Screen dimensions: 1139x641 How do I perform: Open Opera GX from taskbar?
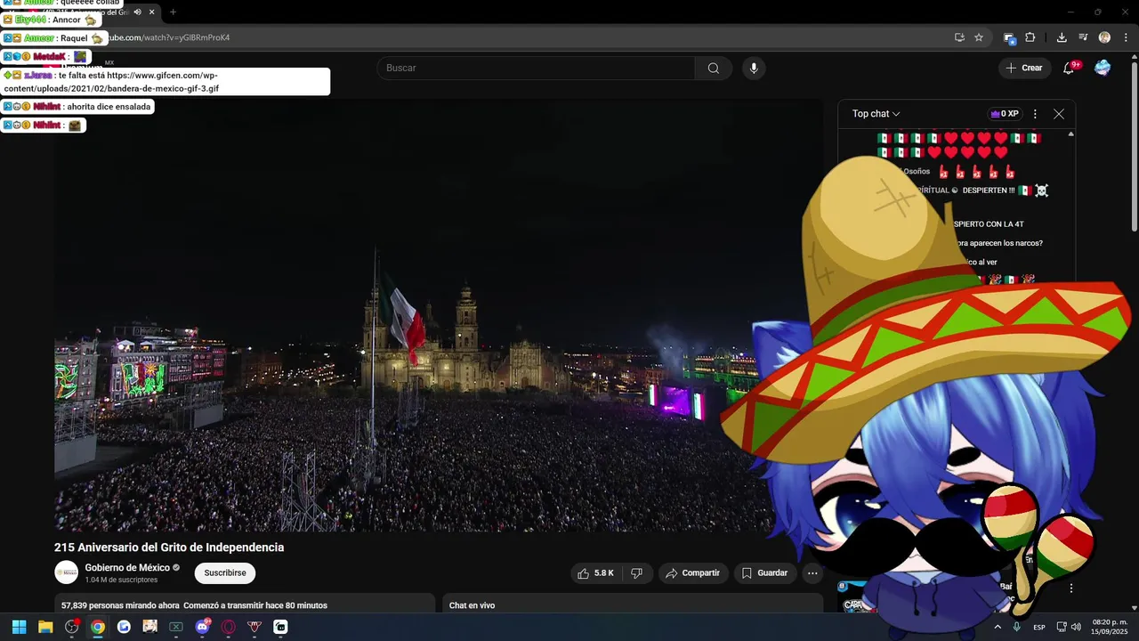tap(229, 627)
